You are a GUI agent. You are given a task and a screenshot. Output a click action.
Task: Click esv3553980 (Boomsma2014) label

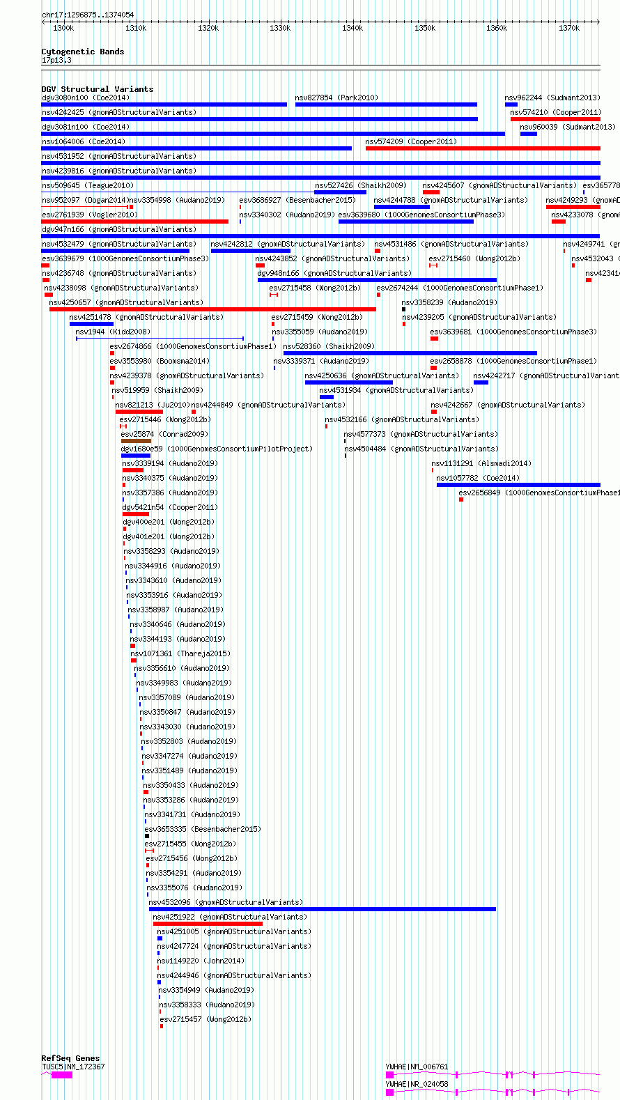point(160,361)
